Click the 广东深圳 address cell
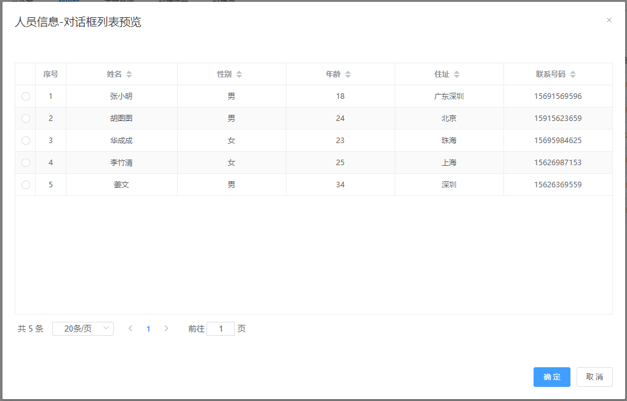The height and width of the screenshot is (401, 627). point(449,96)
